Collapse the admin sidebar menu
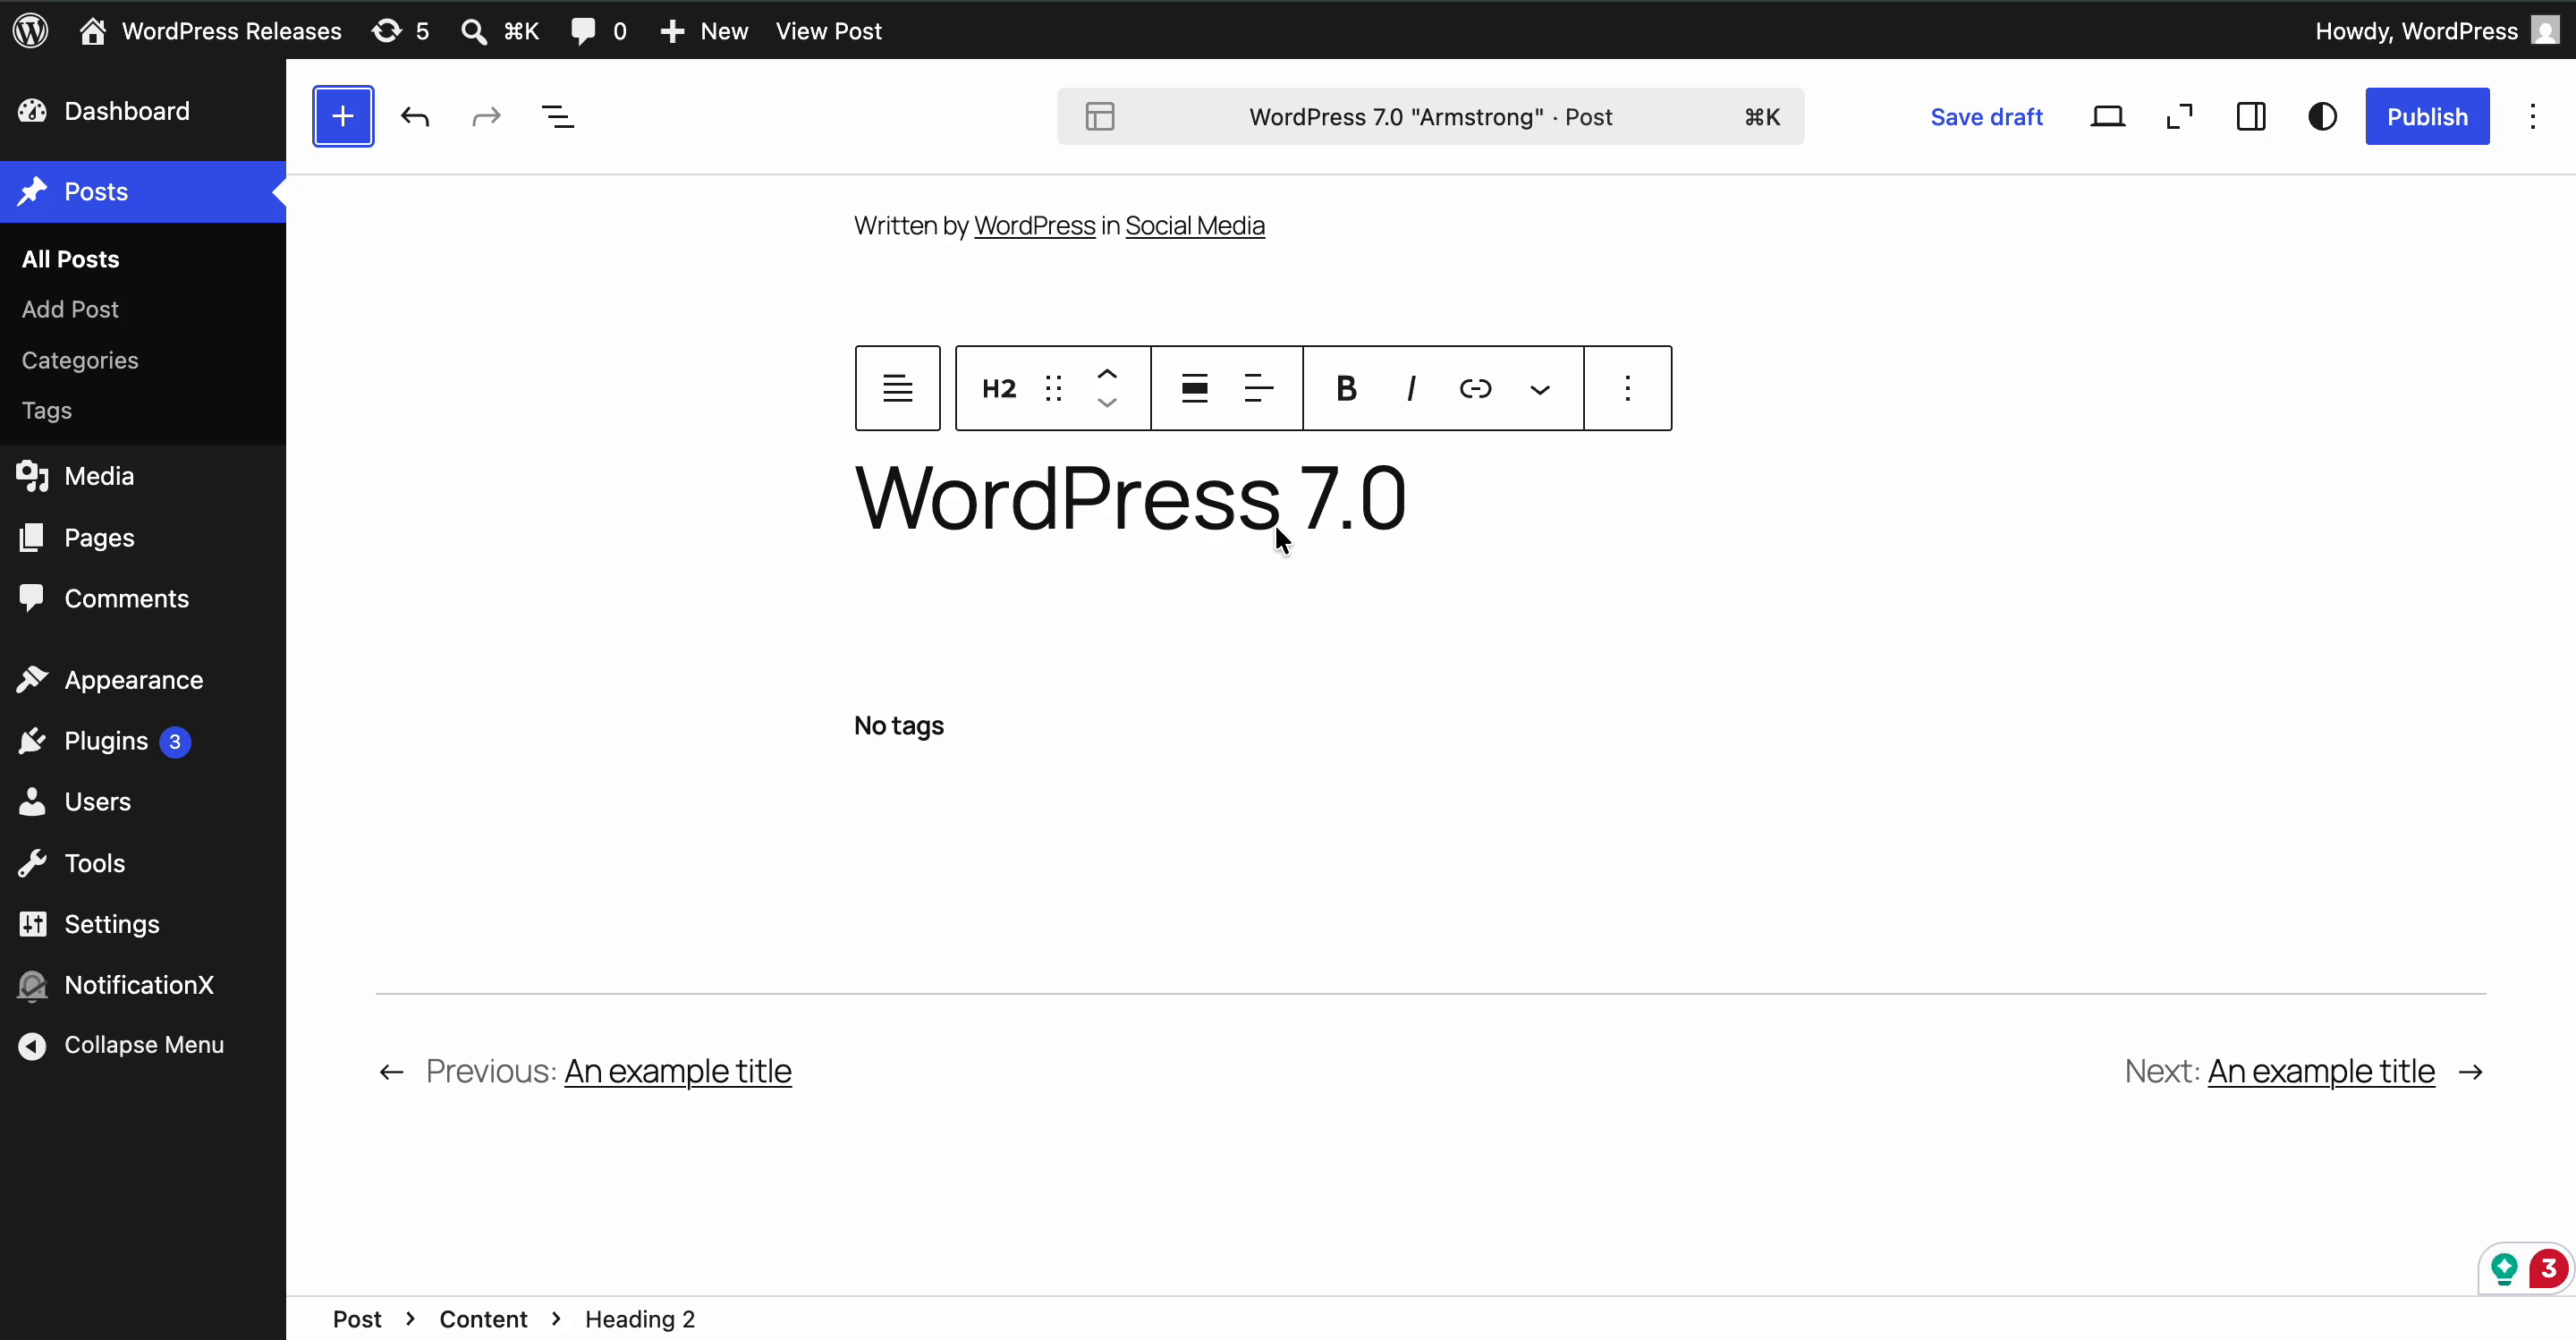This screenshot has width=2576, height=1340. pyautogui.click(x=143, y=1045)
